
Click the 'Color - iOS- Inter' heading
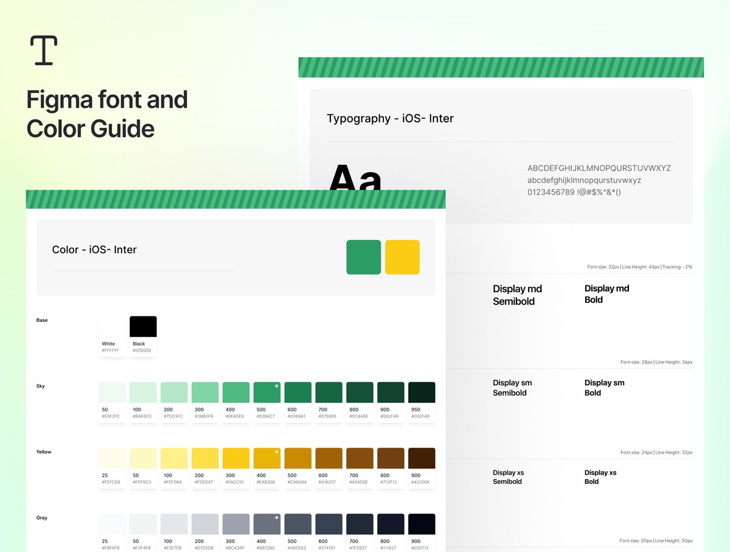94,250
